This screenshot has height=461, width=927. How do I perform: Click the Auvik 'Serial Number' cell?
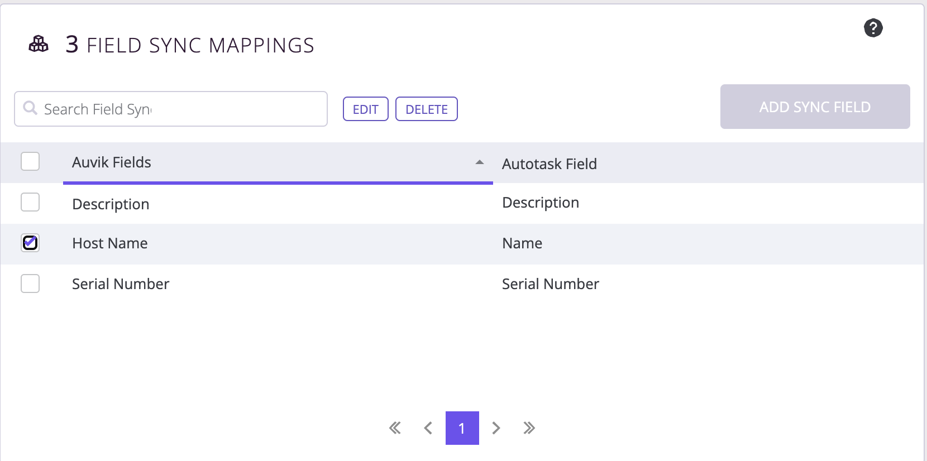click(121, 284)
